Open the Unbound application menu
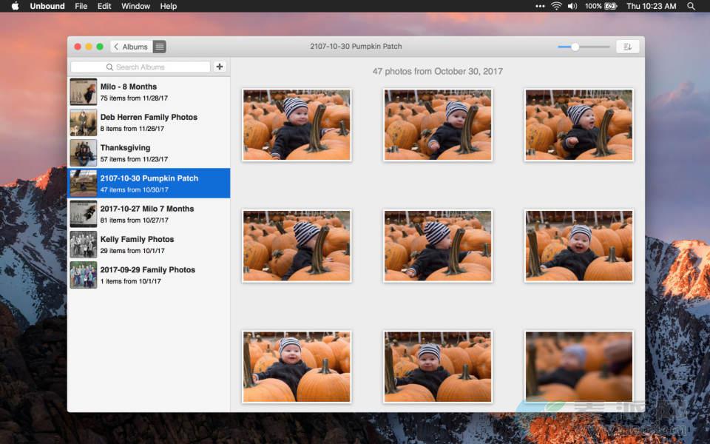 pos(47,6)
